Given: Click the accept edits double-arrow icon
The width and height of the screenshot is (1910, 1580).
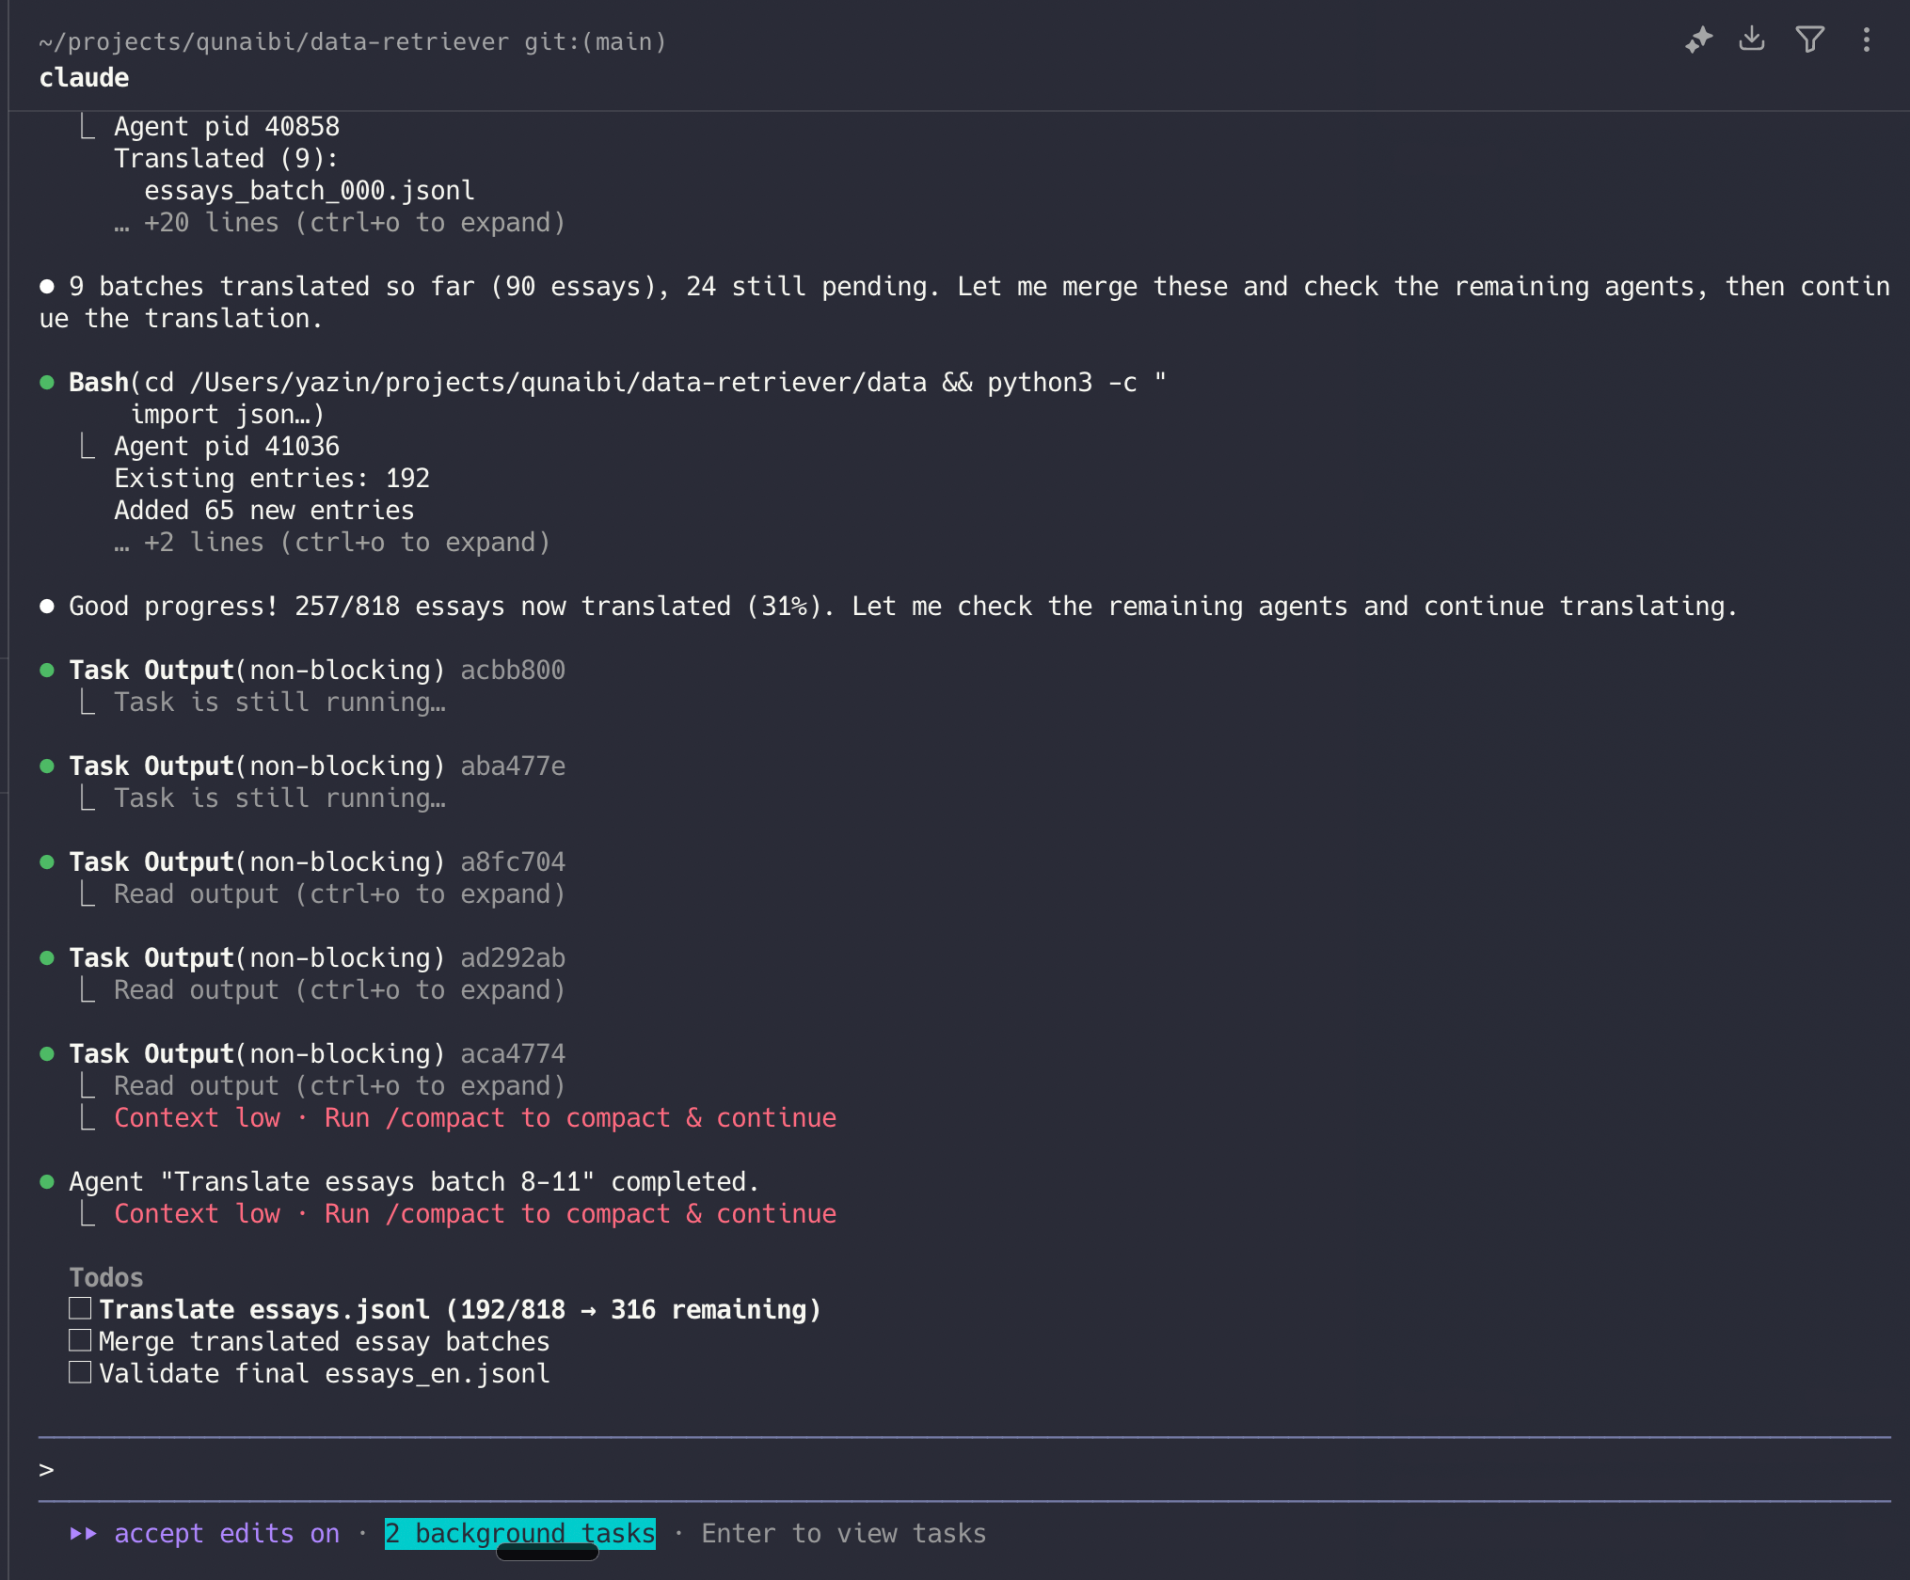Looking at the screenshot, I should [83, 1534].
